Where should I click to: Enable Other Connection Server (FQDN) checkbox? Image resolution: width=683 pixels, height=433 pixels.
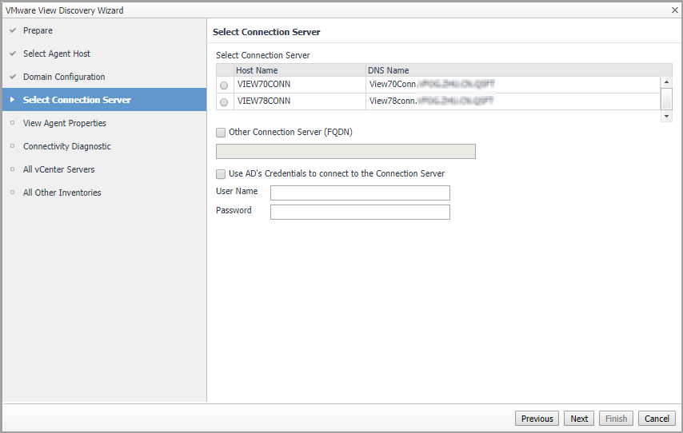(221, 133)
